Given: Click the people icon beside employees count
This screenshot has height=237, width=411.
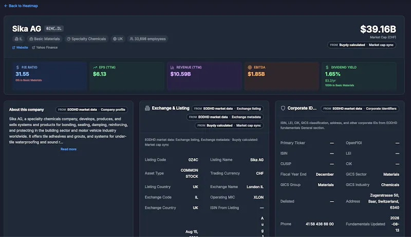Looking at the screenshot, I should (x=132, y=38).
